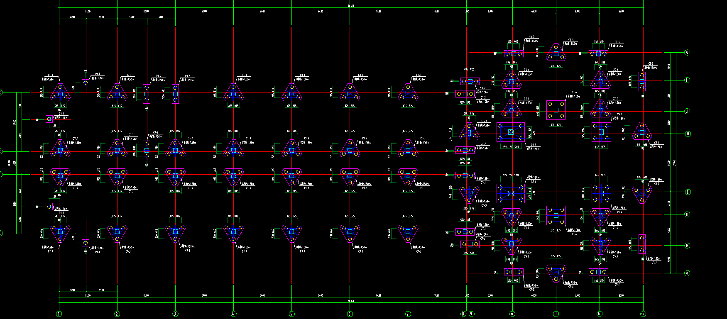Select axis bubble 7 on the bottom grid row
This screenshot has height=319, width=727.
coord(408,314)
